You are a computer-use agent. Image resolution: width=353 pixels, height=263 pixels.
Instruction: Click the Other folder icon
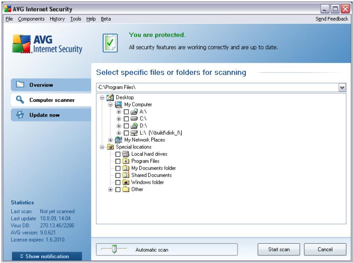(x=125, y=189)
